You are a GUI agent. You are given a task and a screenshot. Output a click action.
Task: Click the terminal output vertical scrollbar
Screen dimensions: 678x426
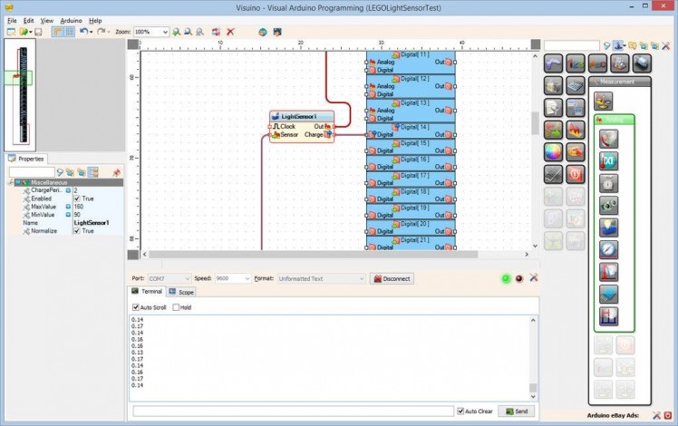point(533,353)
